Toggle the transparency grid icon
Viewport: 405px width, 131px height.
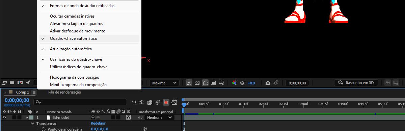point(197,83)
